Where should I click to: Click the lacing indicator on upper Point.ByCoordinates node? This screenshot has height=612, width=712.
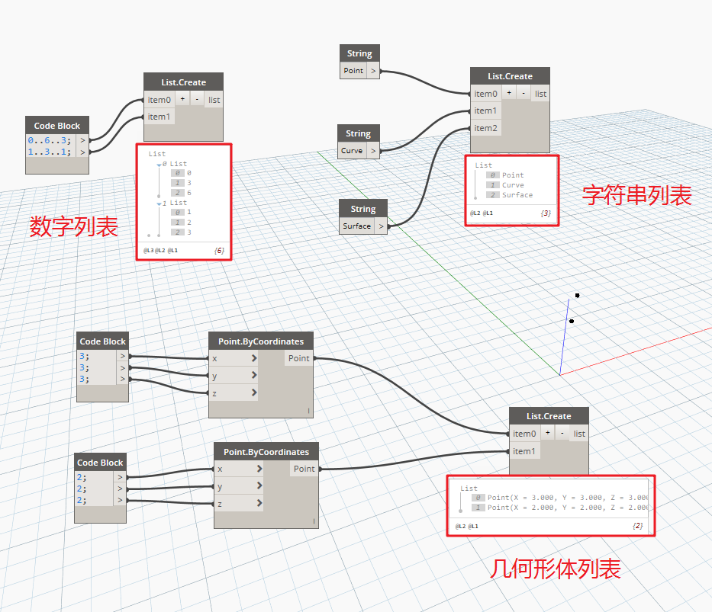point(308,411)
